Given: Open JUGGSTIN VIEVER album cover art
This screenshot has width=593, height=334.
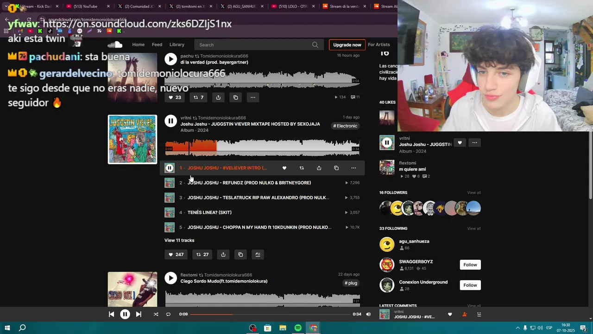Looking at the screenshot, I should click(132, 140).
